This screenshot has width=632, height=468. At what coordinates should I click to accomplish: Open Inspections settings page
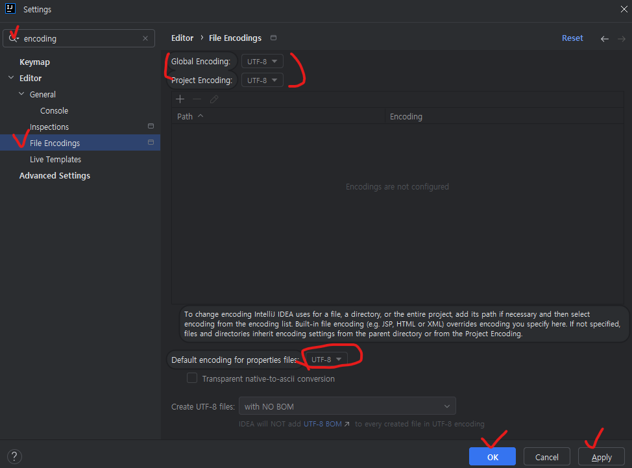tap(49, 127)
